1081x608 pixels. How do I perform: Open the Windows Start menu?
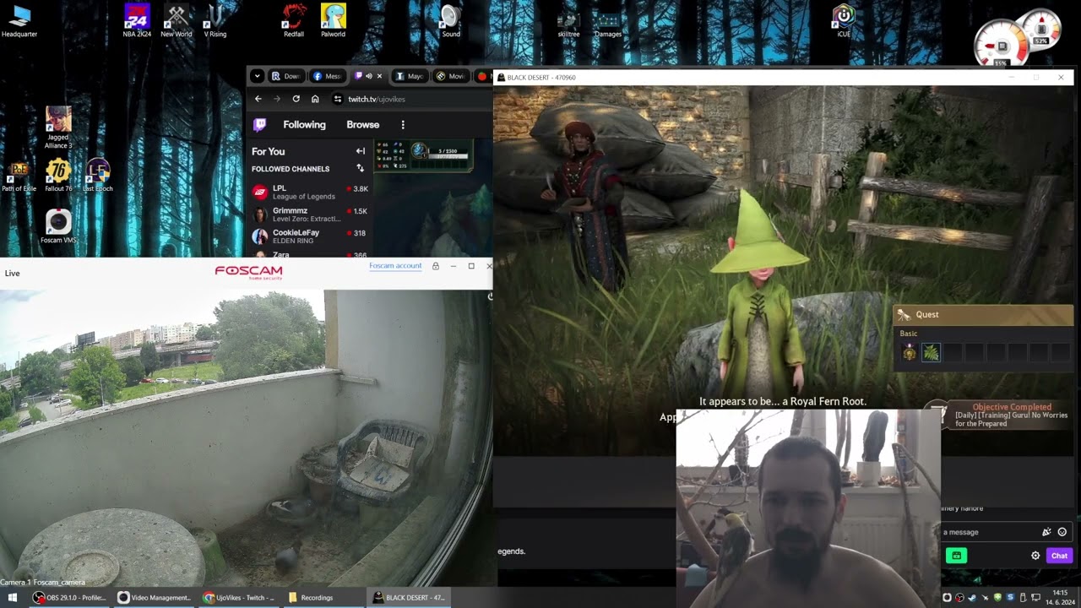tap(13, 598)
